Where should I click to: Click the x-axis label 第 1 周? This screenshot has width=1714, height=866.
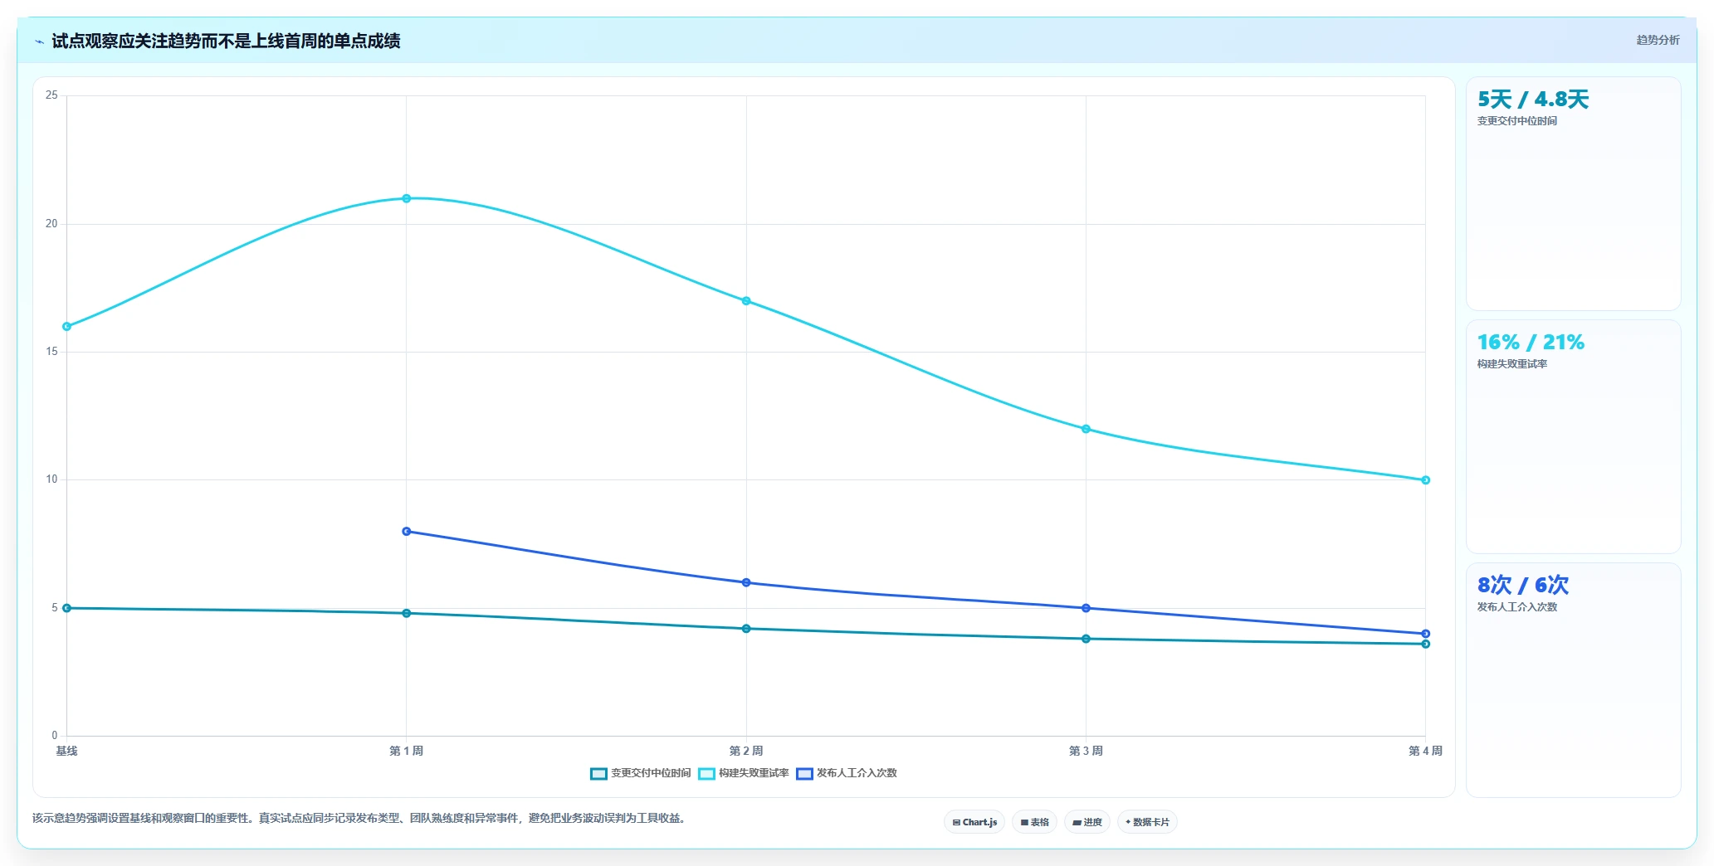(407, 751)
